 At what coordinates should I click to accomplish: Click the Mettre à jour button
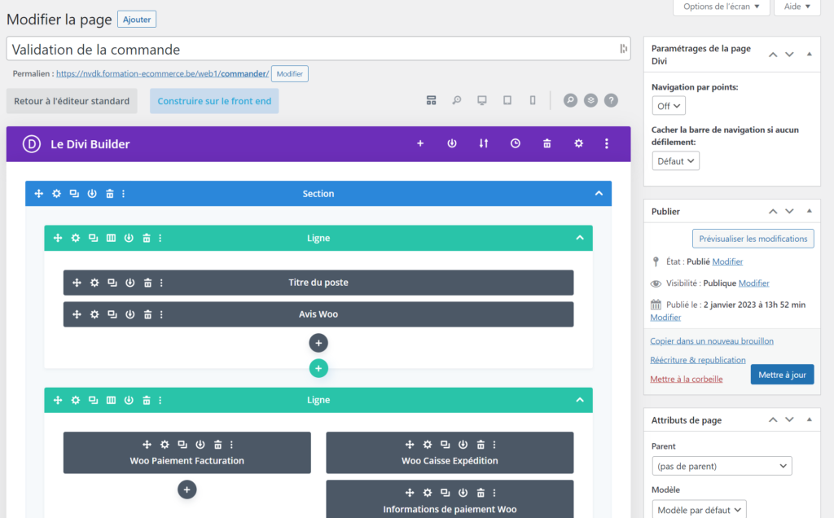(782, 375)
